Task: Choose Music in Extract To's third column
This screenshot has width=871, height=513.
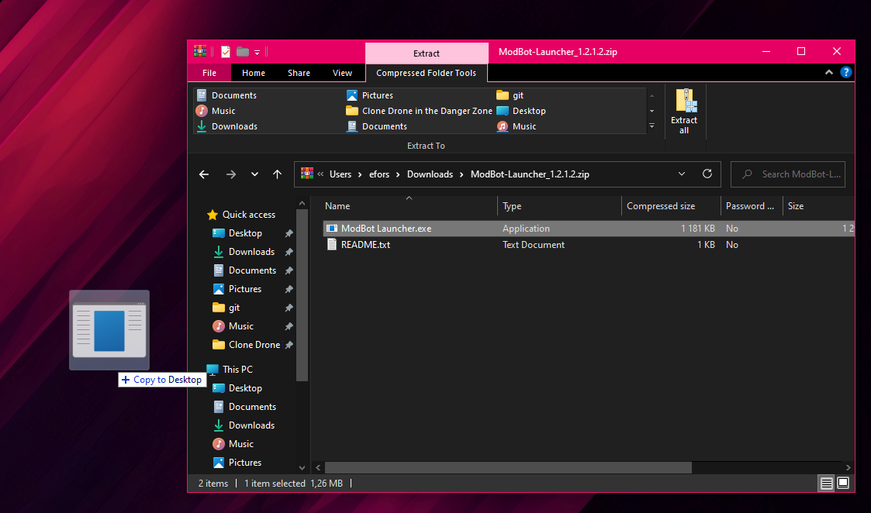Action: point(517,126)
